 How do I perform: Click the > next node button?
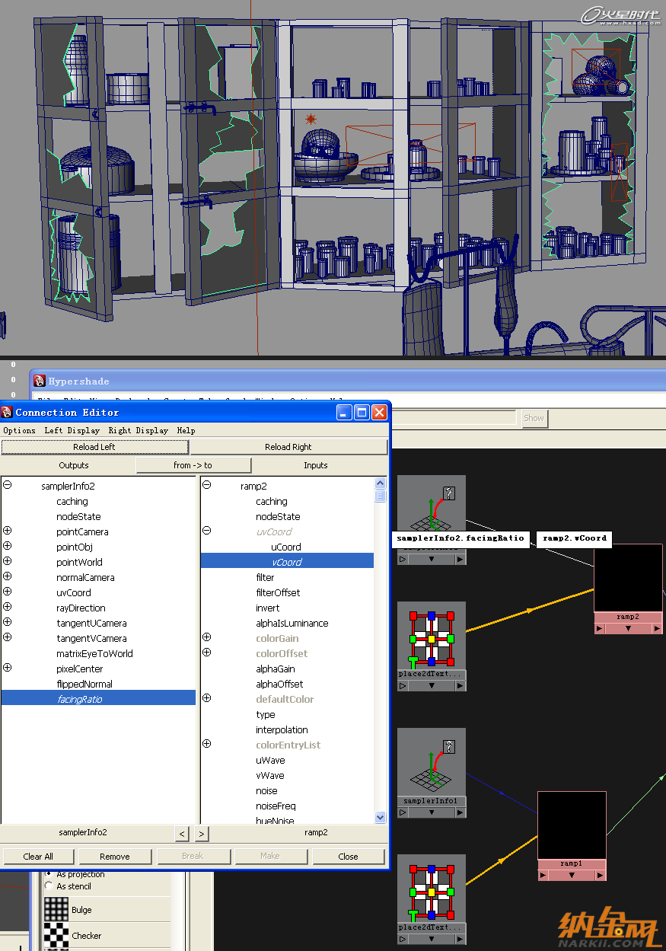point(201,834)
